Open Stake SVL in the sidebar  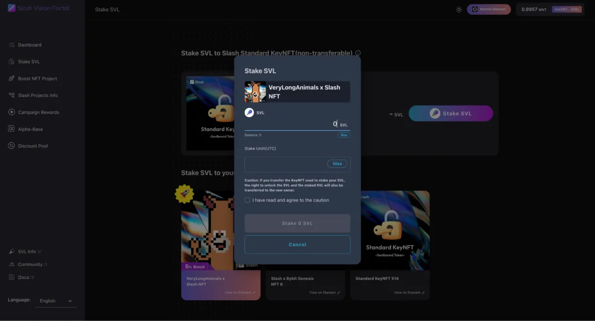point(29,62)
